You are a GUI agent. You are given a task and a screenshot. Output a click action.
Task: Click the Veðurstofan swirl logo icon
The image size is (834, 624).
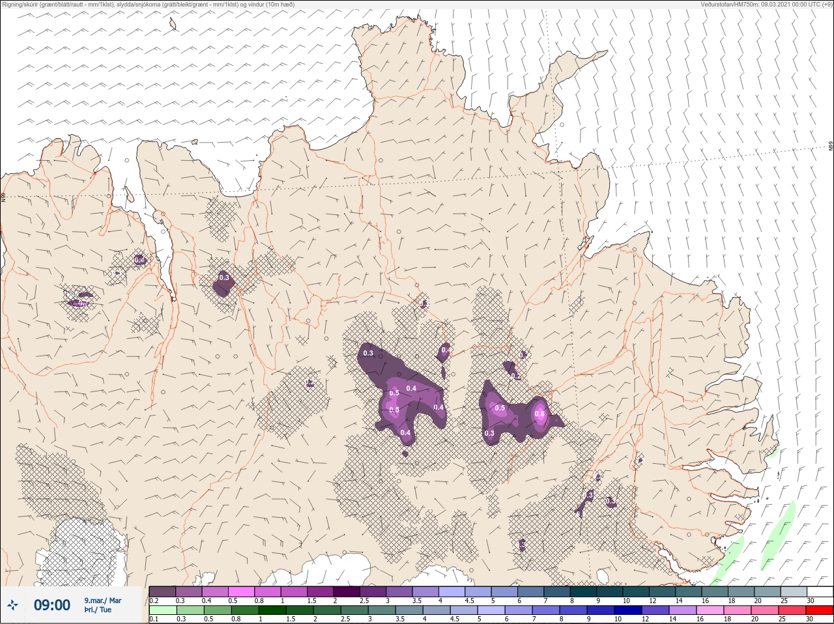[13, 605]
